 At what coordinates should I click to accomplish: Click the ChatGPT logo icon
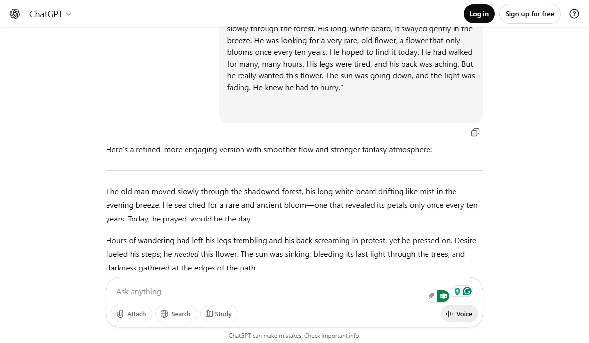[14, 14]
